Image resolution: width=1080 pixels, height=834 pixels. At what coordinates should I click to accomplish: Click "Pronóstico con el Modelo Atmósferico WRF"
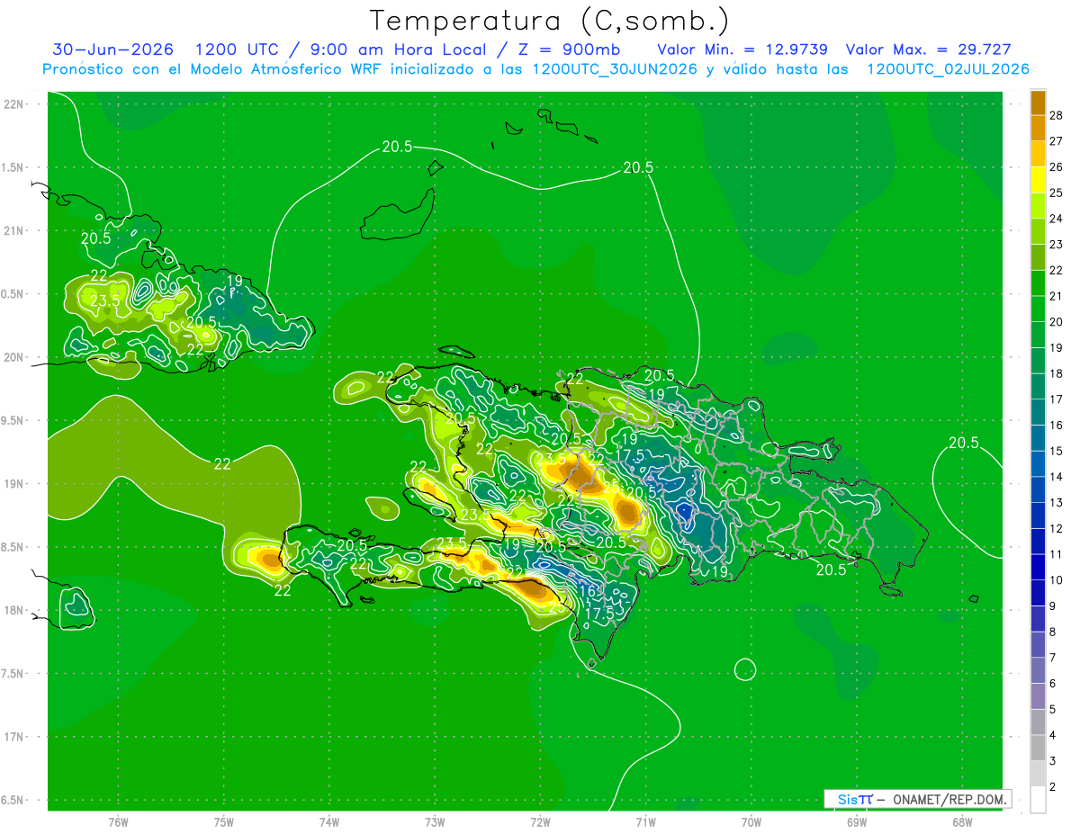(214, 69)
